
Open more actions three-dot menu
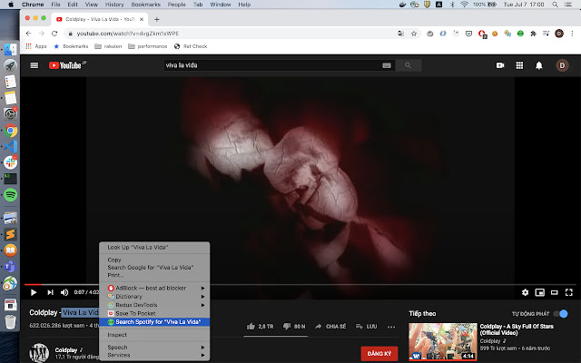[x=391, y=327]
